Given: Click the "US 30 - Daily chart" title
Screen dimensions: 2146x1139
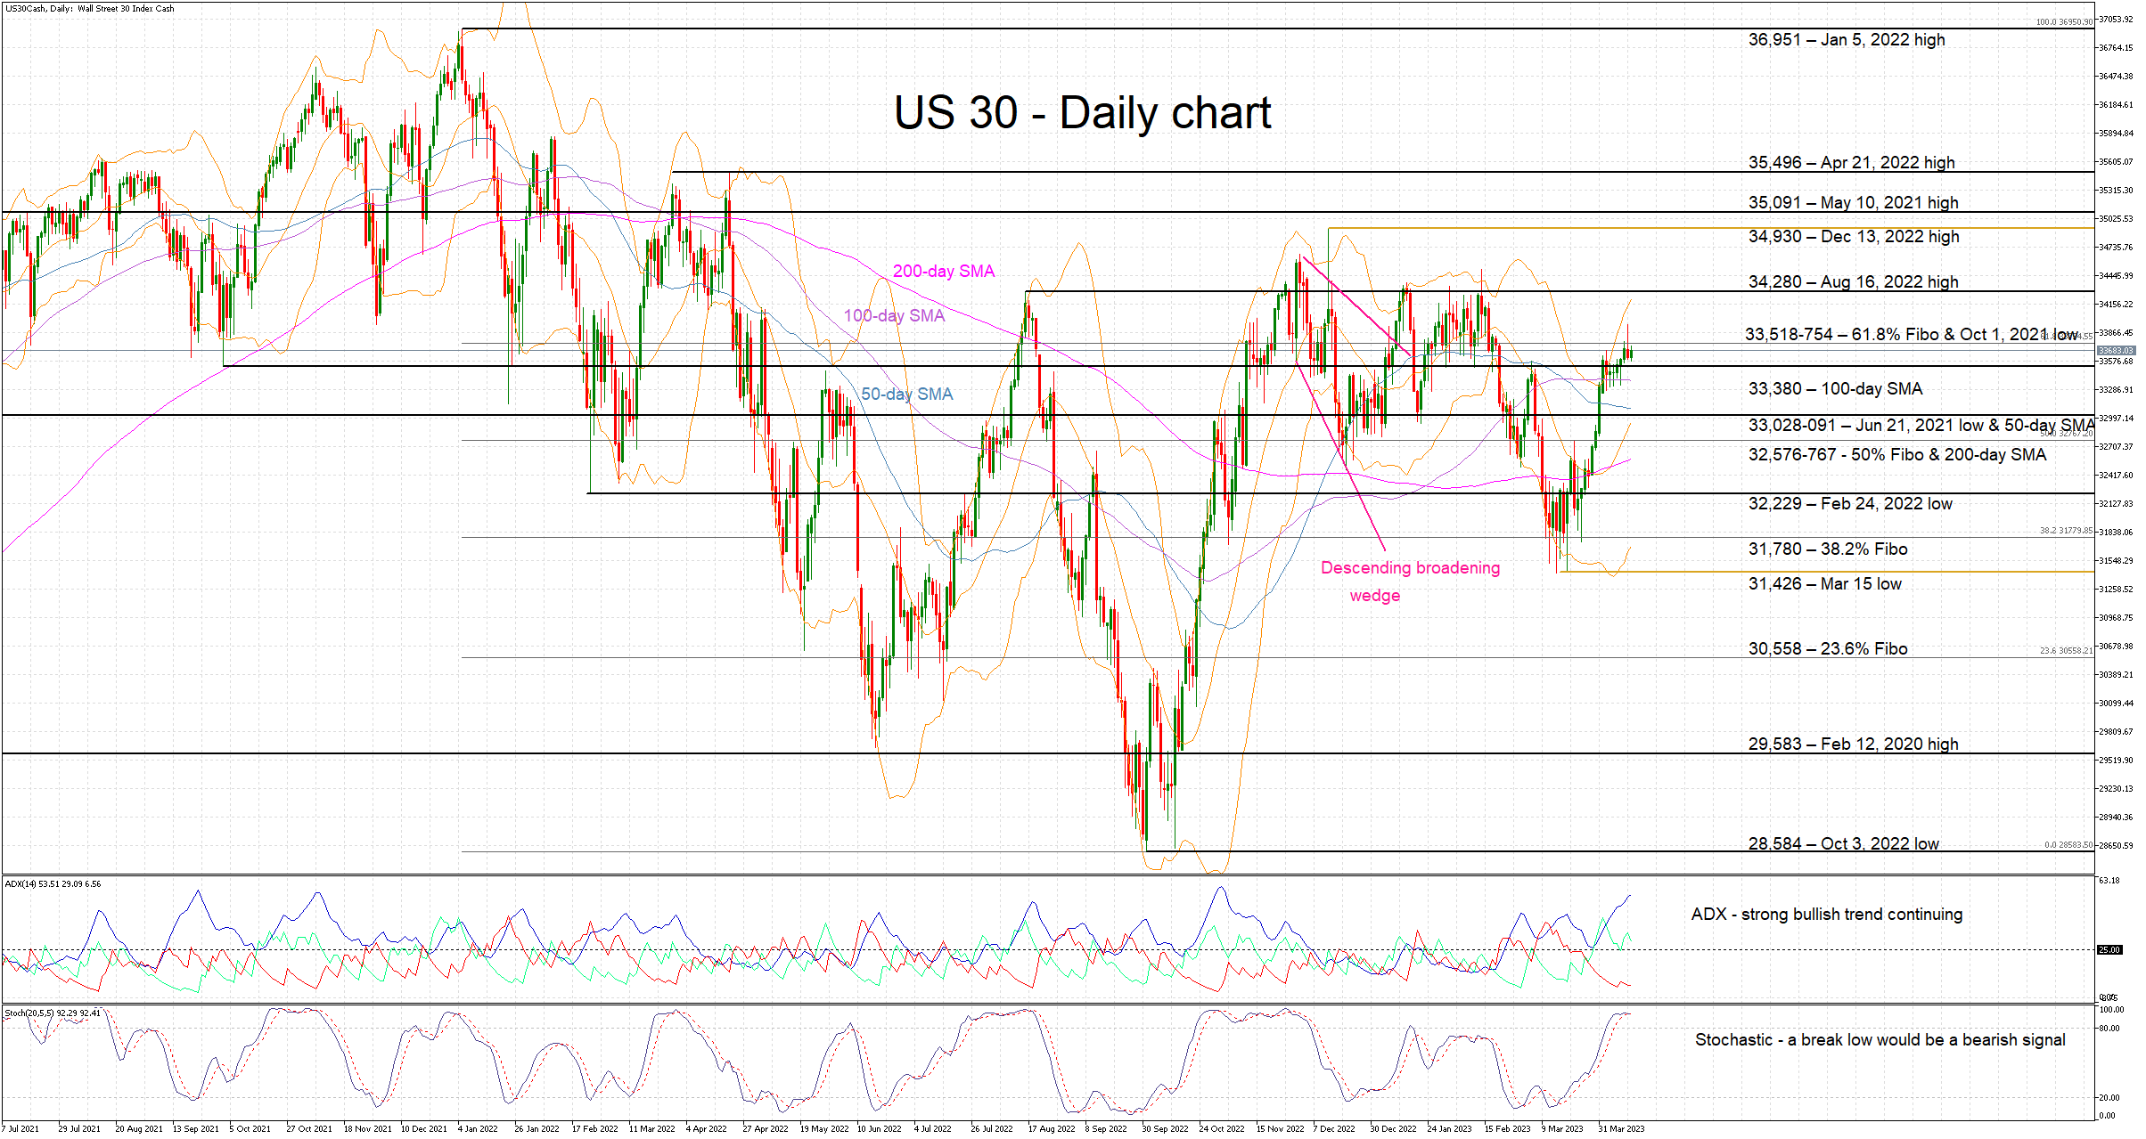Looking at the screenshot, I should (x=1082, y=113).
